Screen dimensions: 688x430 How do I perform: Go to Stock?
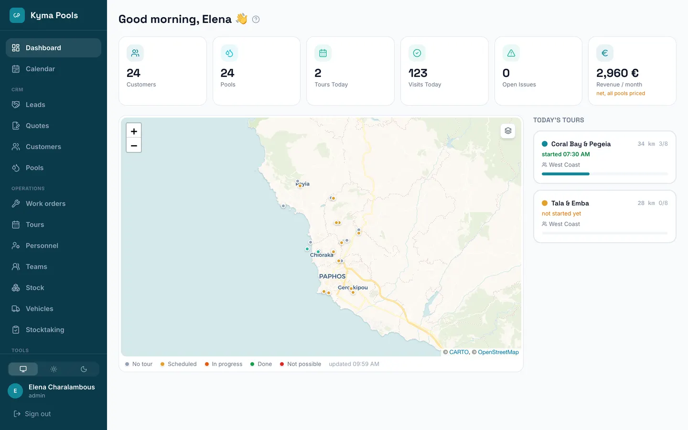click(x=54, y=288)
